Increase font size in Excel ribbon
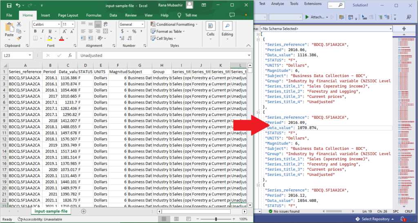Viewport: 418px width, 223px height. coord(65,31)
